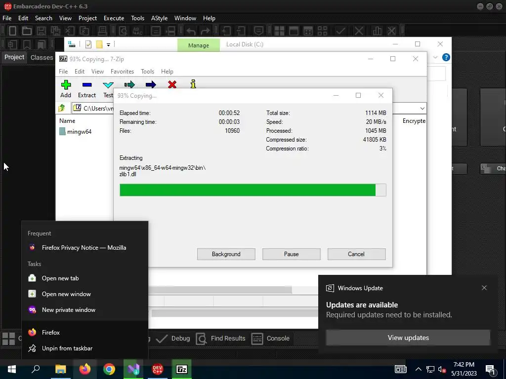Pause the 7-Zip extraction

pyautogui.click(x=292, y=254)
